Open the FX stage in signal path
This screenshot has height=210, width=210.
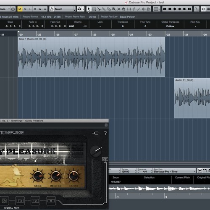click(x=20, y=201)
